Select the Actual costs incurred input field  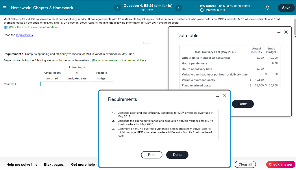(52, 84)
